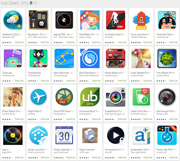Open the Poweramp Full Version play icon
Image resolution: width=180 pixels, height=161 pixels.
coord(115,135)
